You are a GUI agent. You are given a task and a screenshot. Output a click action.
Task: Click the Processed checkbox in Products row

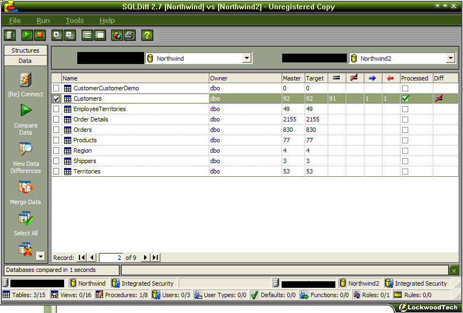405,141
